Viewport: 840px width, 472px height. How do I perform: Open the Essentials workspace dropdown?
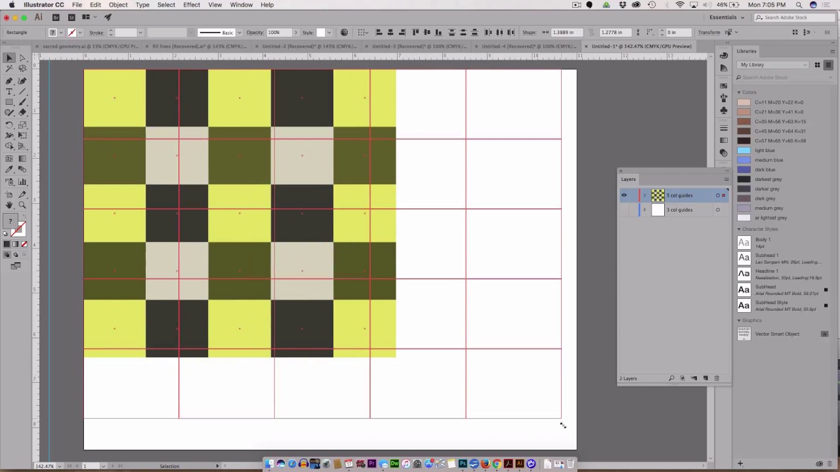point(727,18)
